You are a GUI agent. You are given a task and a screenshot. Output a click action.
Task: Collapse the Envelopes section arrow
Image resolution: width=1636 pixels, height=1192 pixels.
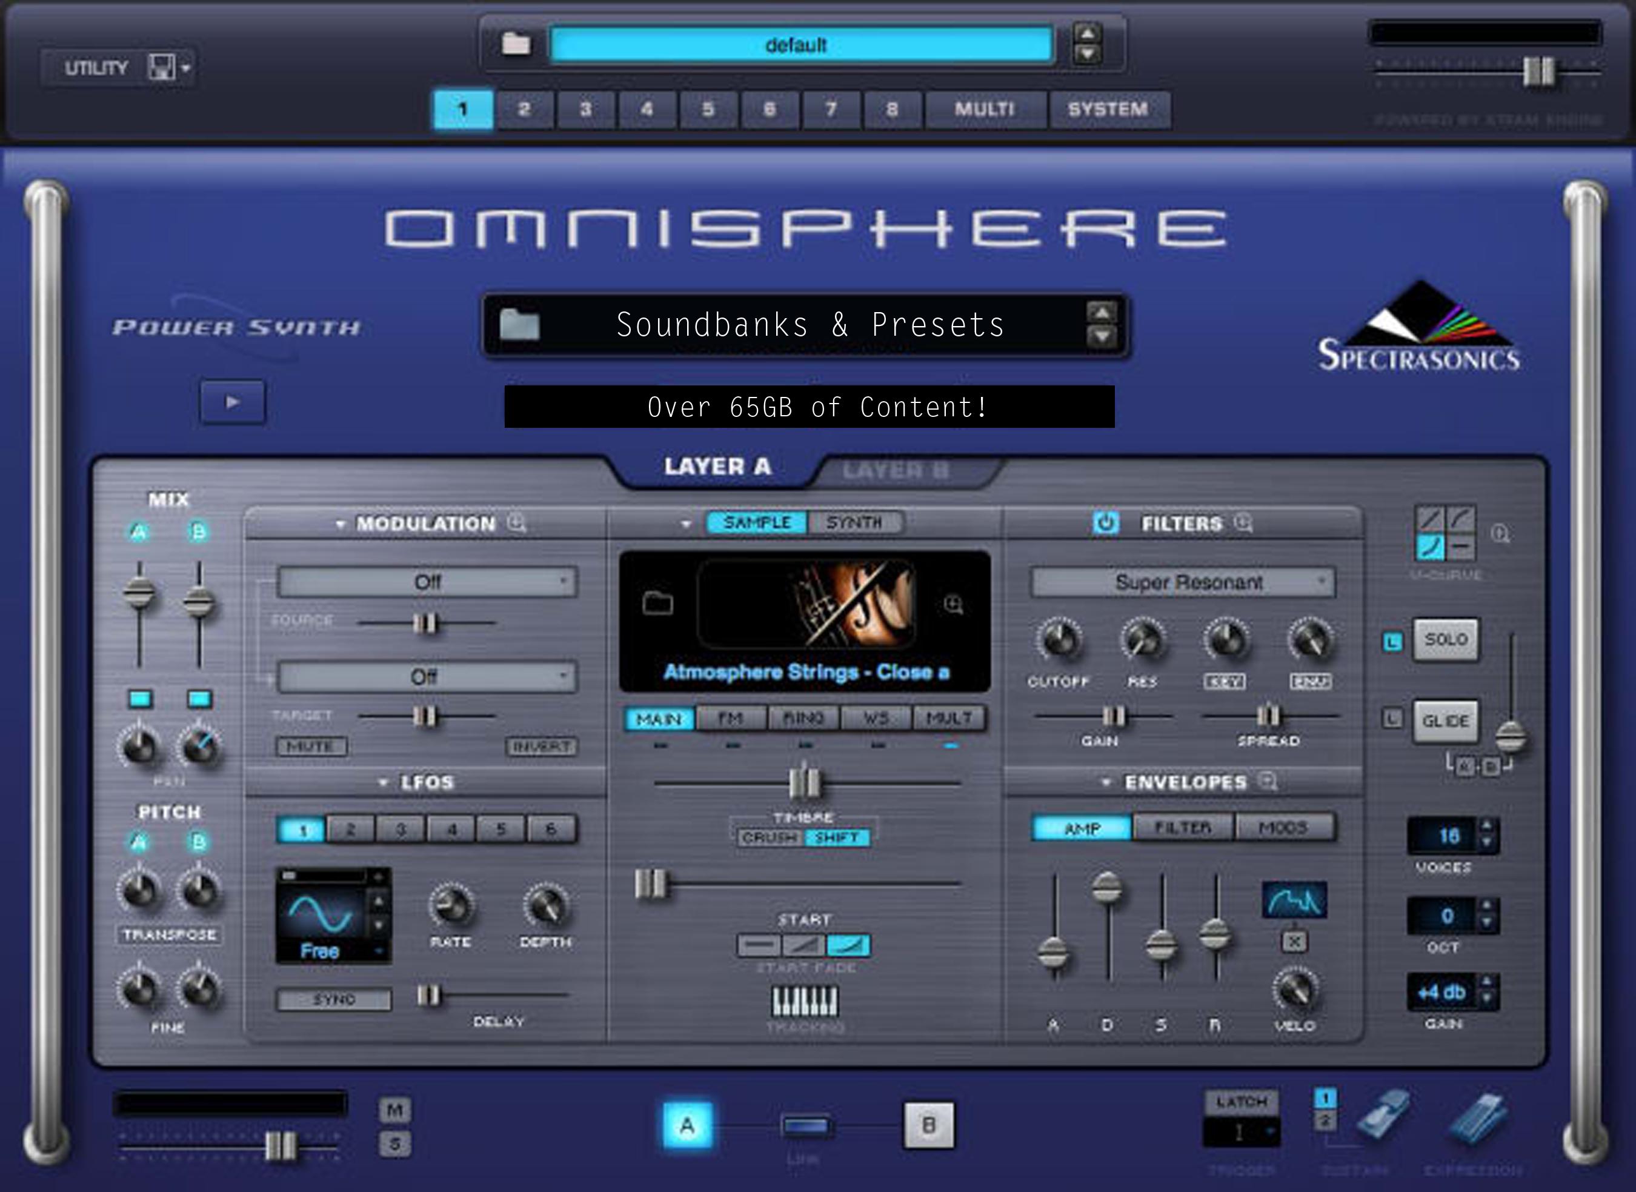coord(1106,782)
